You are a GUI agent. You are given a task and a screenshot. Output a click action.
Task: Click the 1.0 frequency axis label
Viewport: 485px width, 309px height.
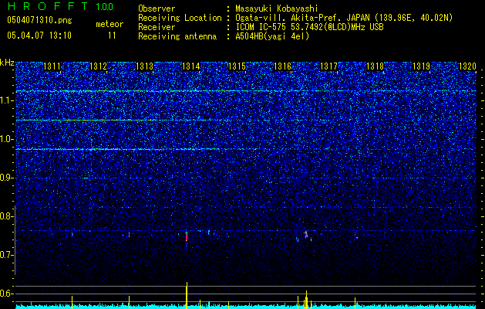point(6,139)
